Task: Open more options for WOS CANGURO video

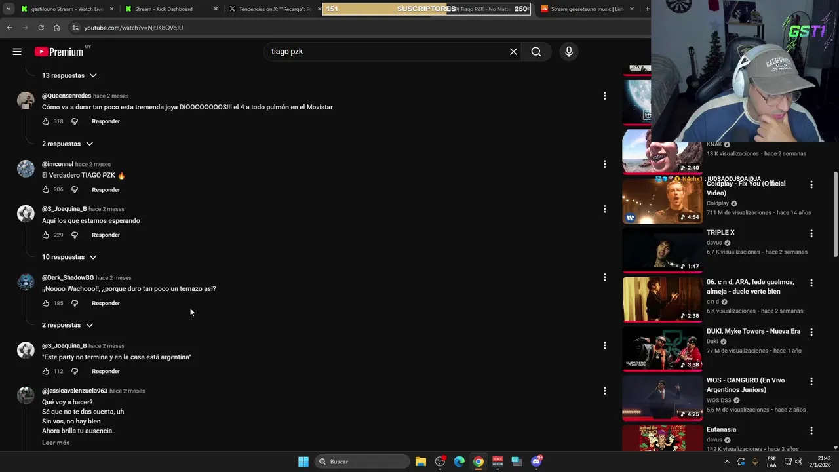Action: (x=811, y=381)
